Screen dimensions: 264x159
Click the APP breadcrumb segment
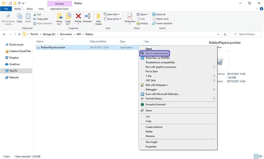click(x=78, y=34)
